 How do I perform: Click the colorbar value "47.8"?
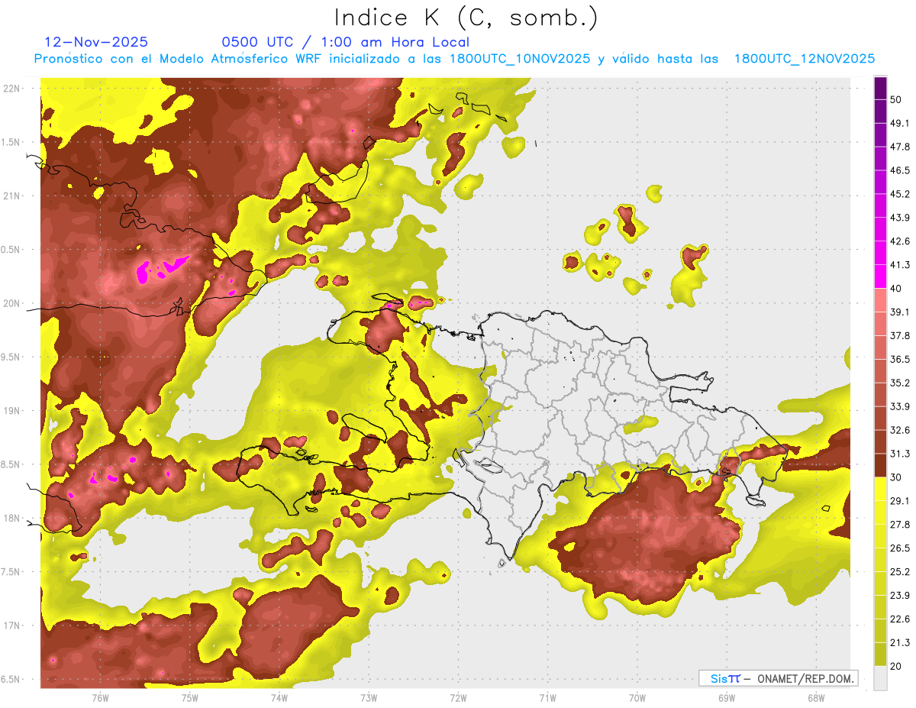pos(899,147)
